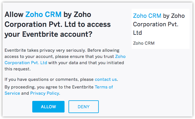This screenshot has height=119, width=195.
Task: Click the word "Allow" in the heading
Action: (x=14, y=14)
